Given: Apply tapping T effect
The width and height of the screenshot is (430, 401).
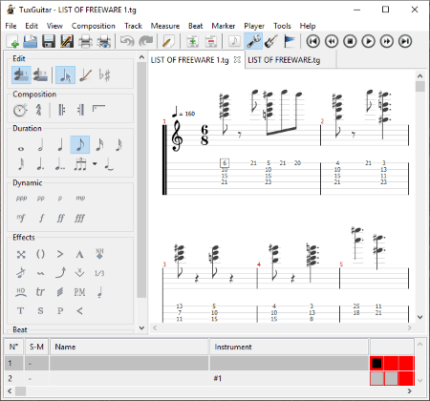Looking at the screenshot, I should point(21,310).
